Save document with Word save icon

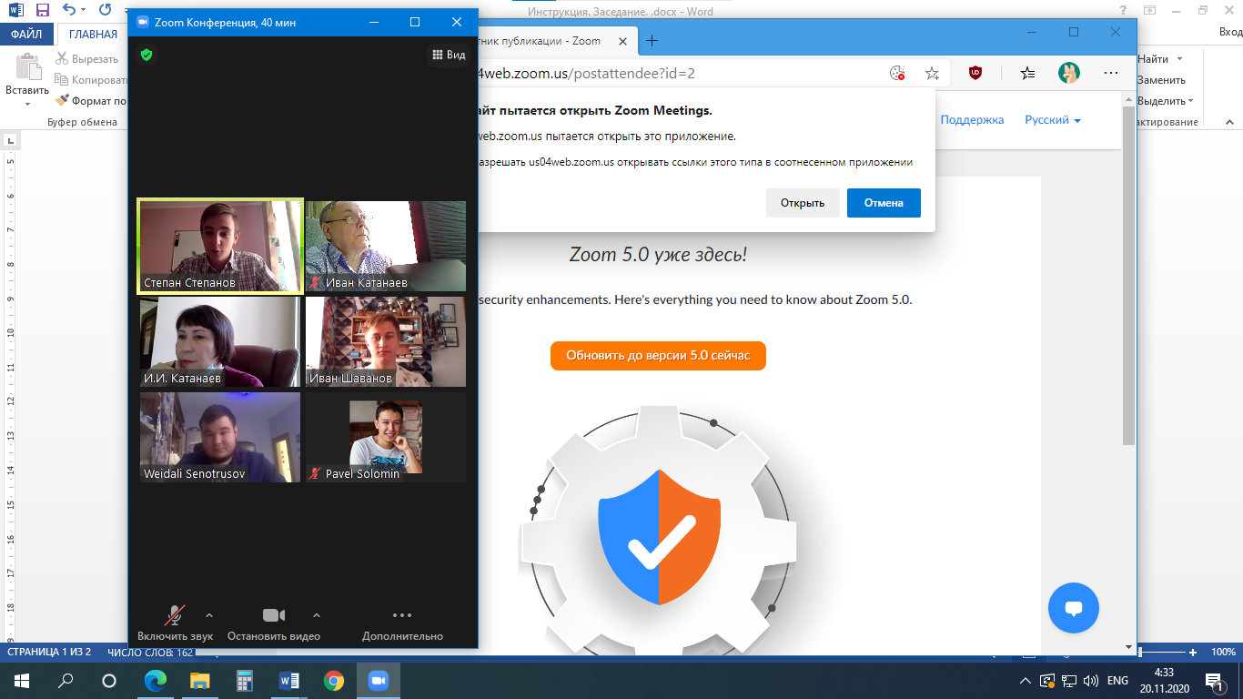tap(42, 11)
